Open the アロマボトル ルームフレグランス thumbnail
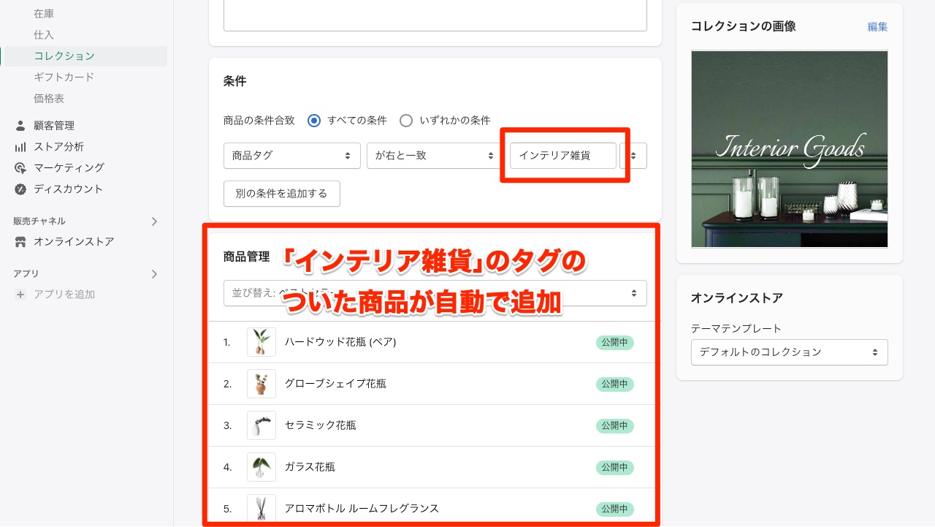Screen dimensions: 935x527 (262, 509)
